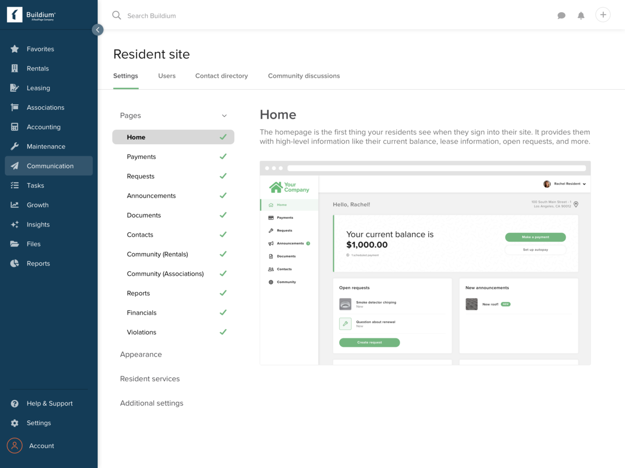This screenshot has height=468, width=625.
Task: Click Help & Support
Action: 49,403
